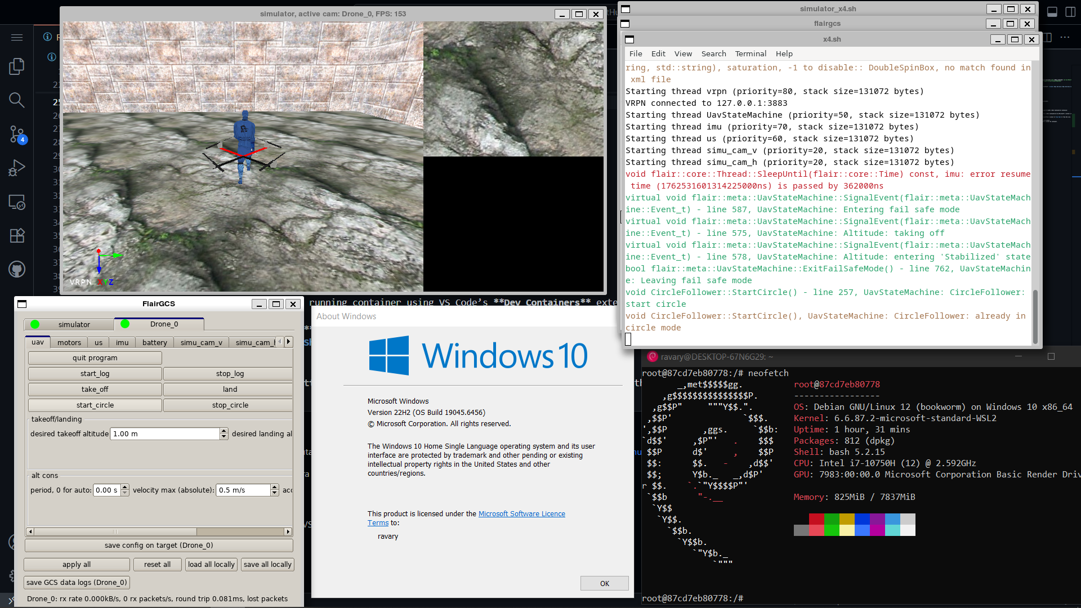
Task: Click the apply all button
Action: click(x=77, y=565)
